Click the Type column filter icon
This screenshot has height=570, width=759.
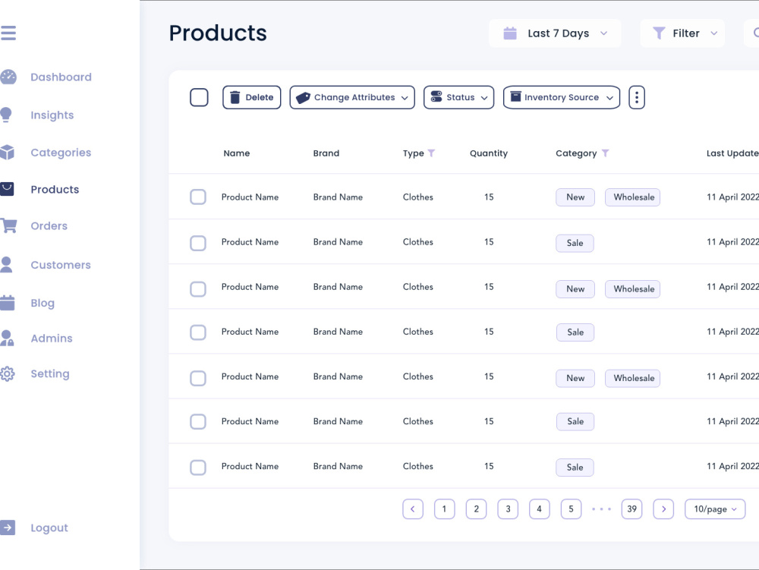tap(431, 153)
